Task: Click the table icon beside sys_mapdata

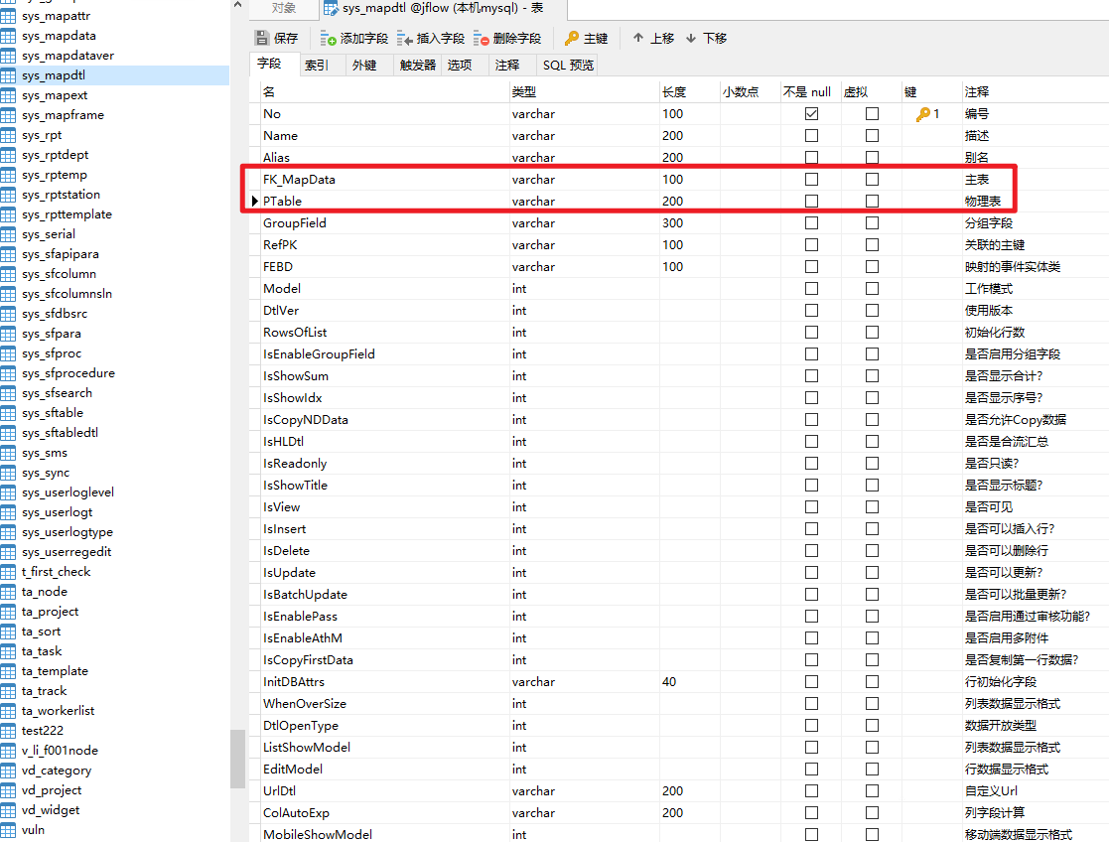Action: [x=8, y=36]
